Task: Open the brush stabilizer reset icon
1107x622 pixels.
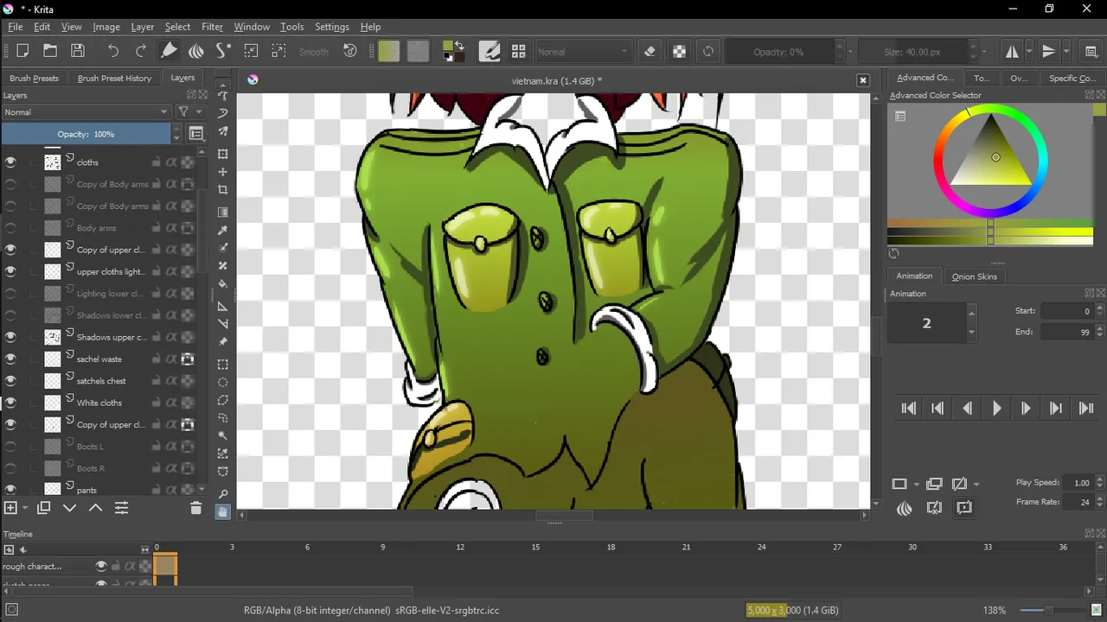Action: pos(350,51)
